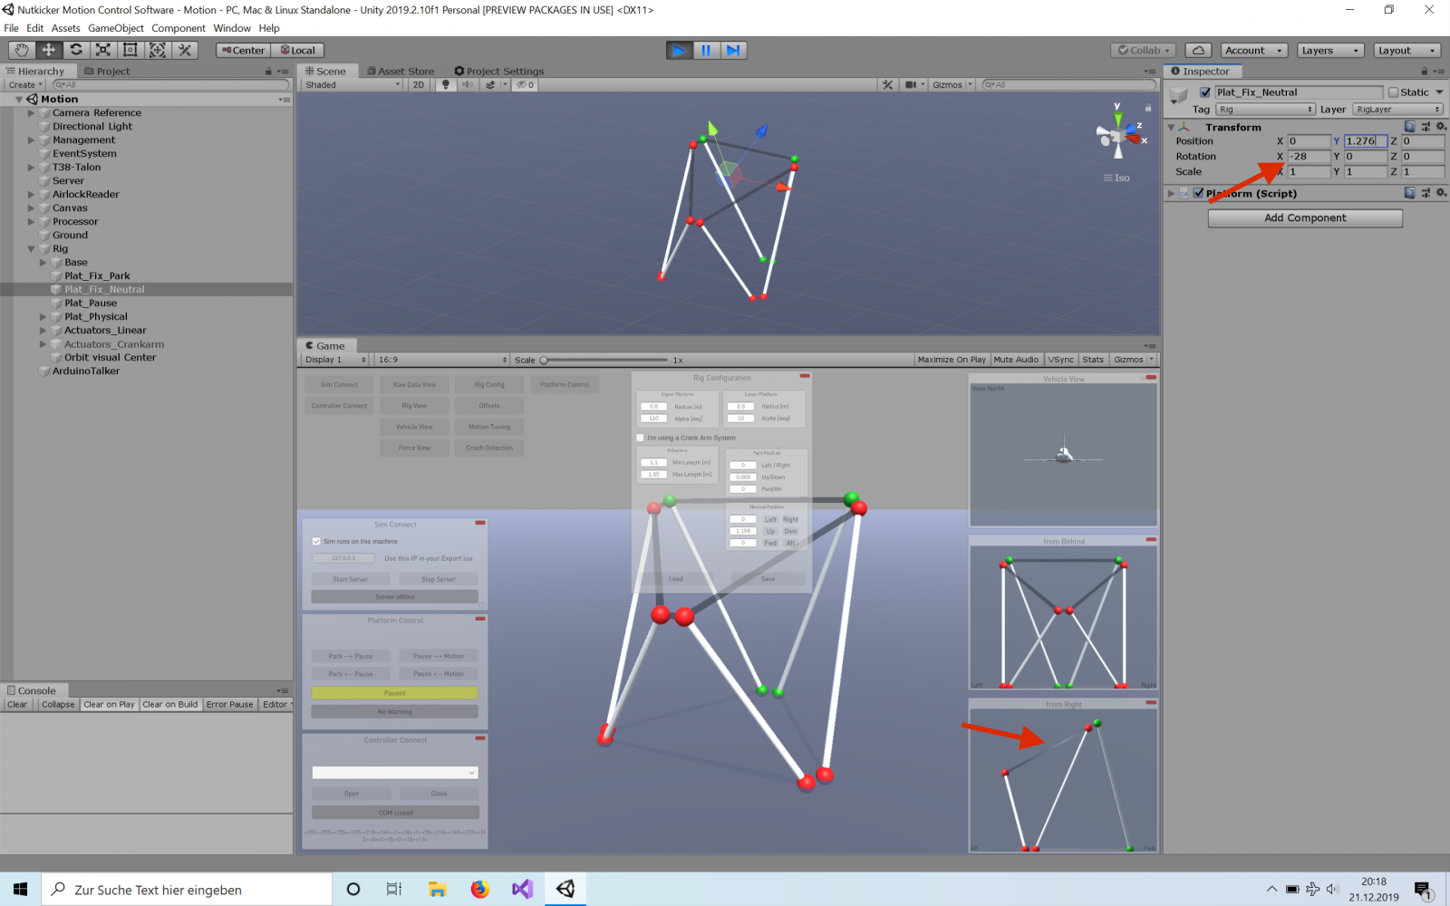Image resolution: width=1450 pixels, height=906 pixels.
Task: Switch to the Asset Store tab
Action: pyautogui.click(x=400, y=71)
